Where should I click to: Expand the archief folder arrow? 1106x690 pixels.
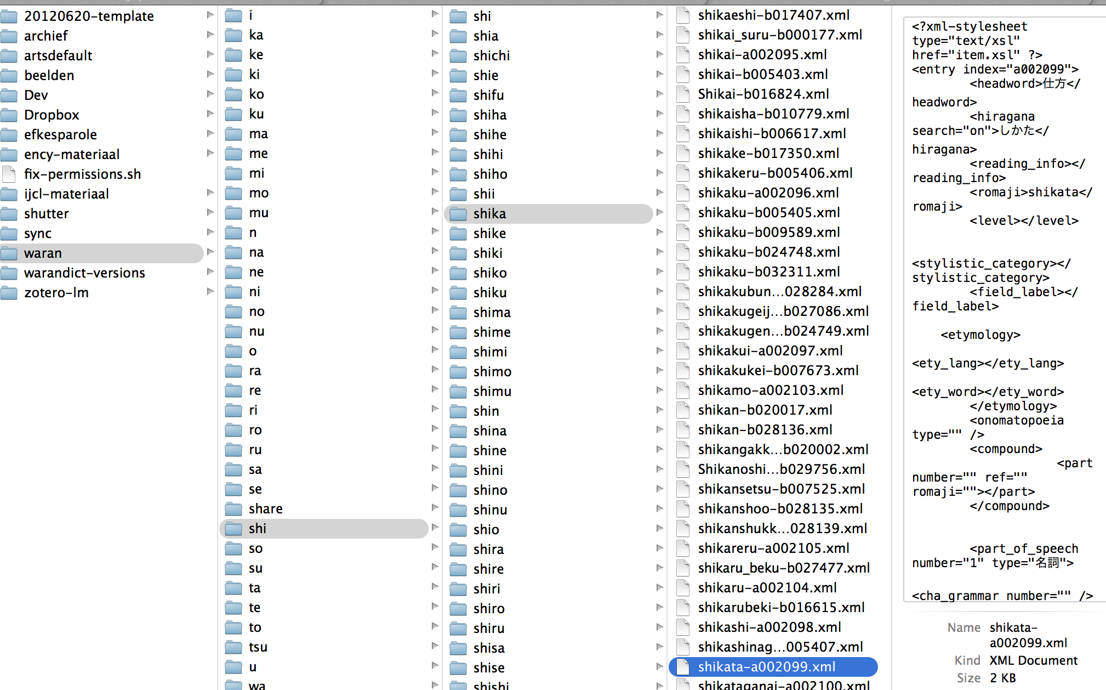pyautogui.click(x=210, y=35)
